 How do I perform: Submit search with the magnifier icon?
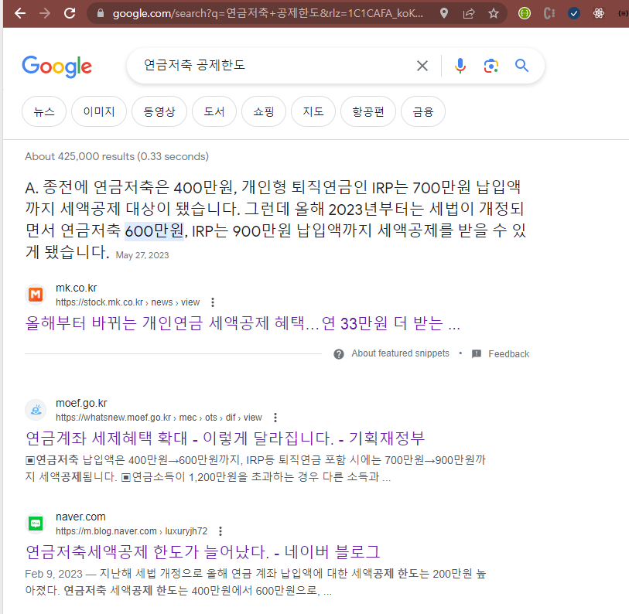tap(521, 66)
